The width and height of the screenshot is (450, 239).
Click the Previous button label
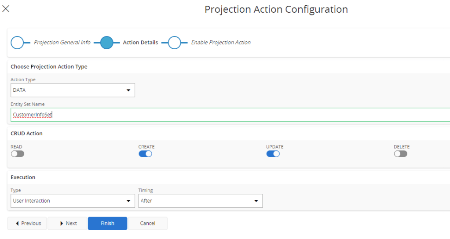pos(31,223)
